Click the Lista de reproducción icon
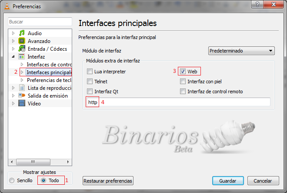 click(21, 88)
